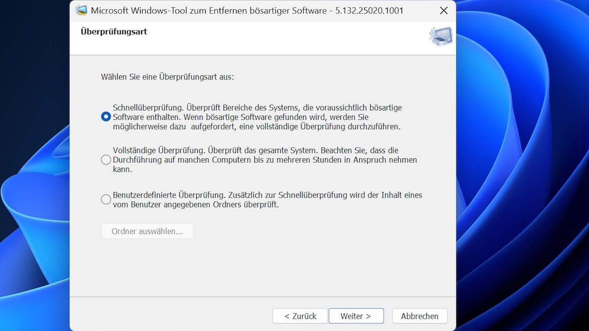Click the Vollständige Überprüfung description text

(265, 160)
